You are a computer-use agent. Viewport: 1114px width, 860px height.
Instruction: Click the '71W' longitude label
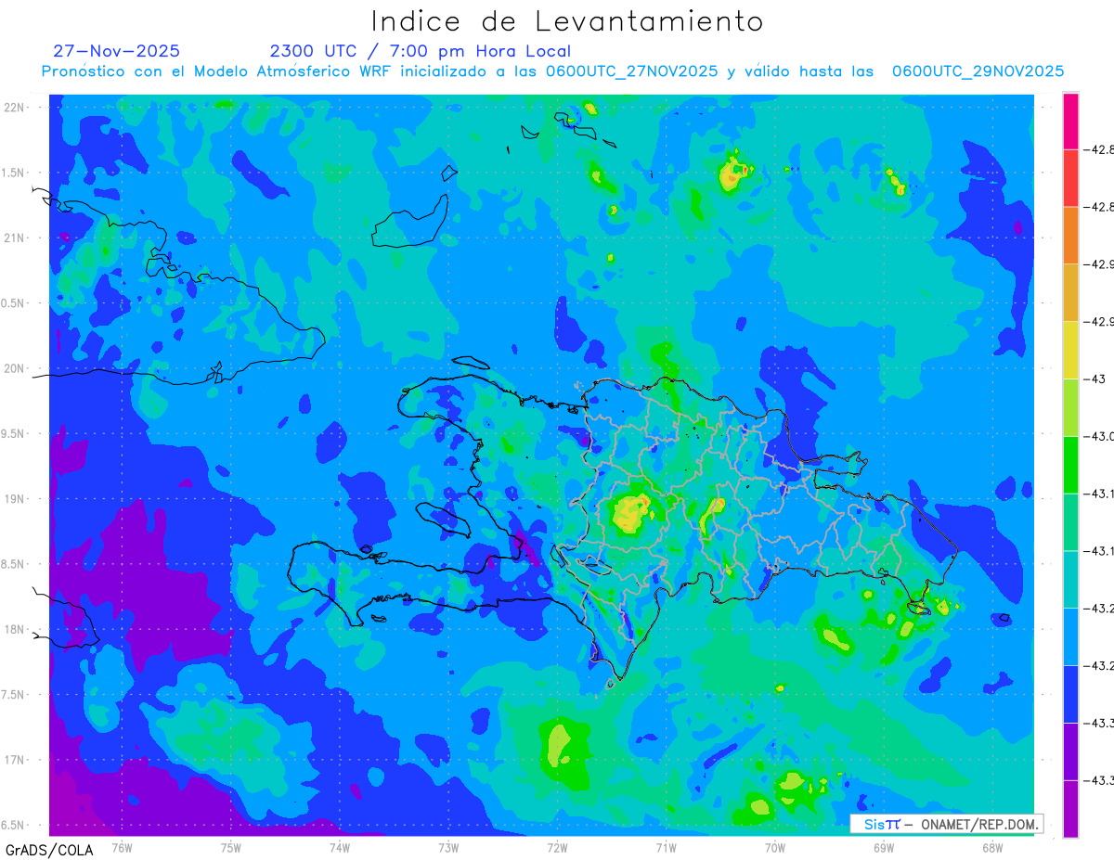[x=666, y=847]
